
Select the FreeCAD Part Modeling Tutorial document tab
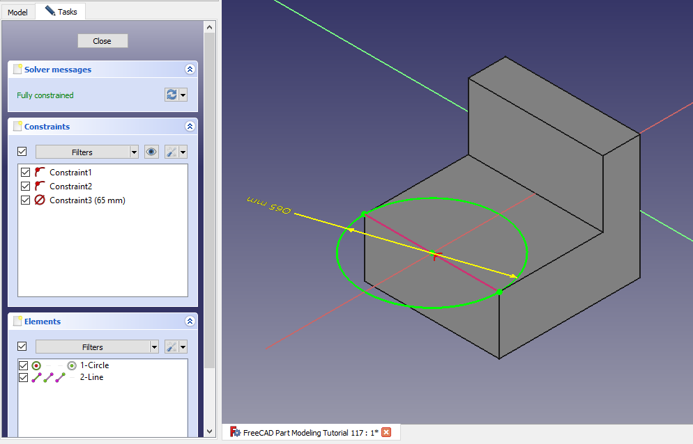click(310, 433)
